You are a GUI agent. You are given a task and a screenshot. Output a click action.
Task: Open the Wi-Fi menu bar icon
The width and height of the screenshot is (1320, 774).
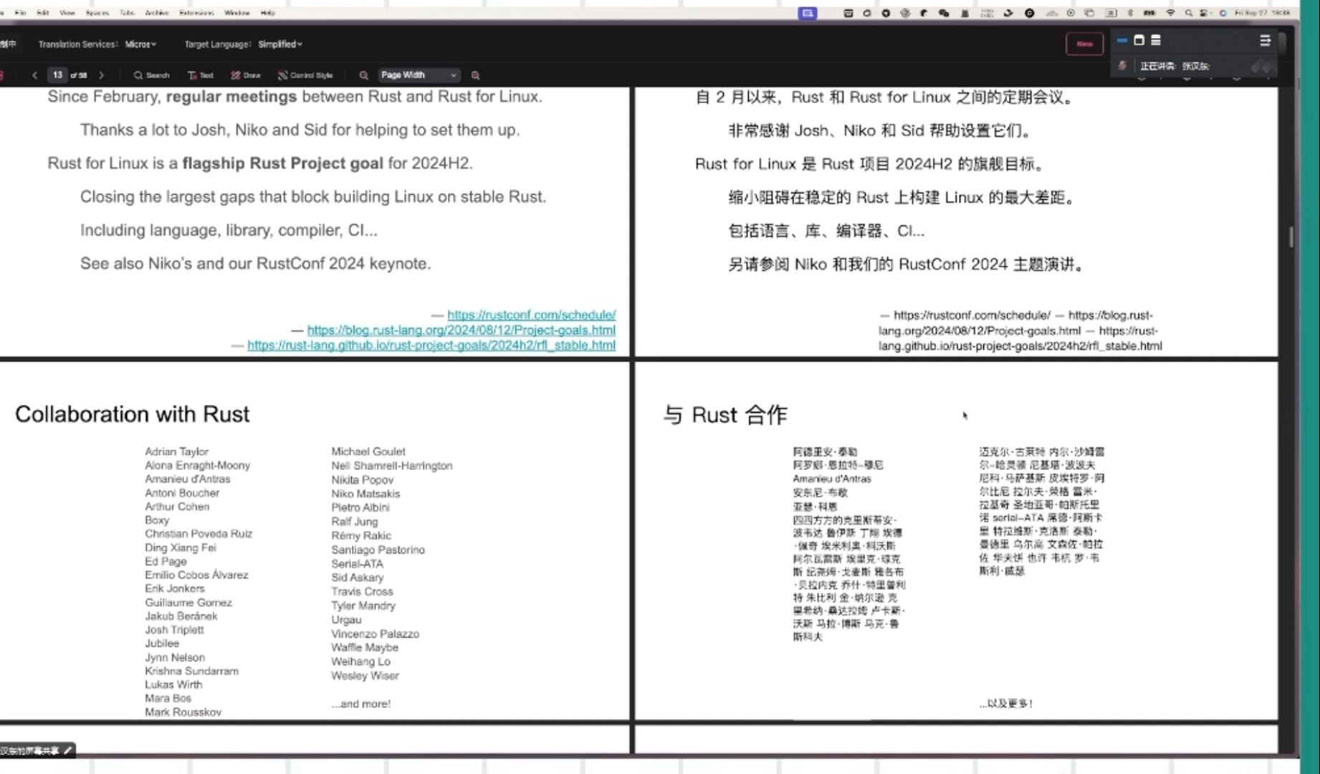[1171, 13]
